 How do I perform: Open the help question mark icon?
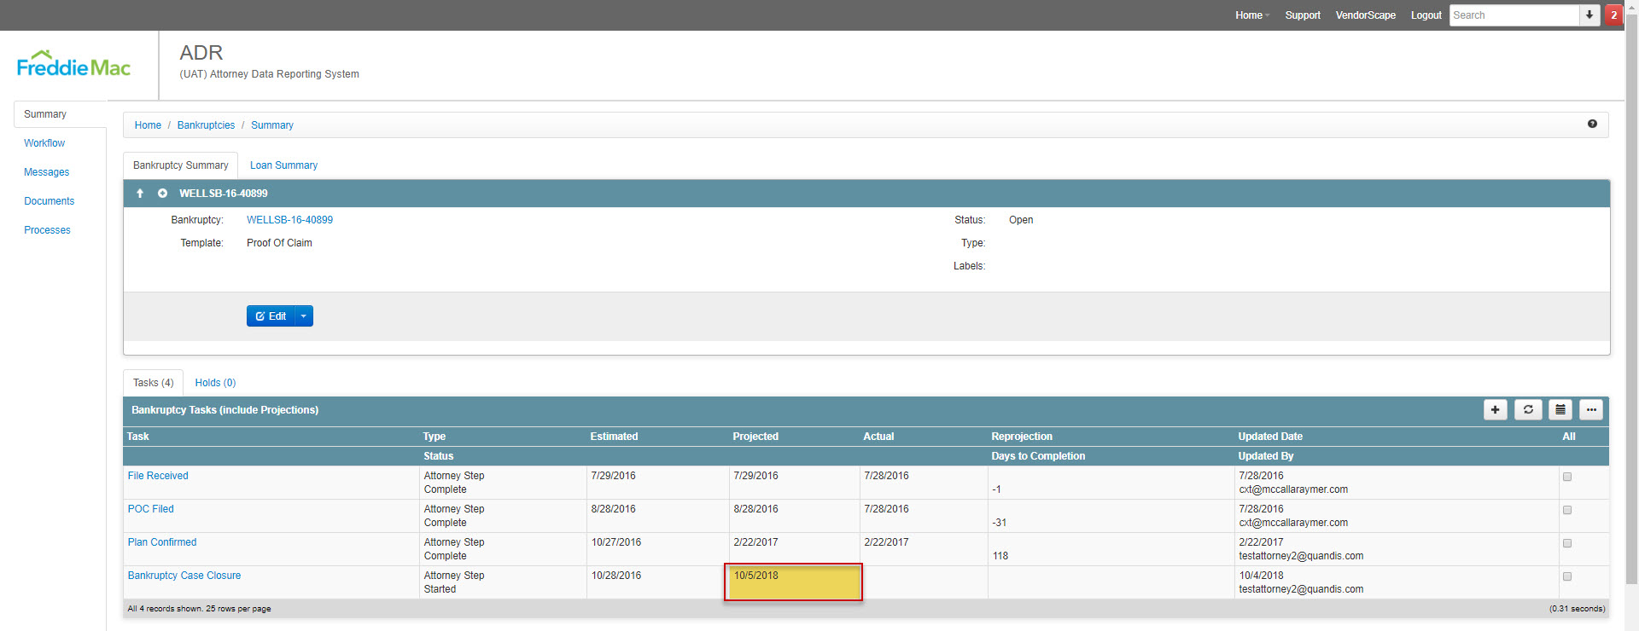[x=1592, y=124]
